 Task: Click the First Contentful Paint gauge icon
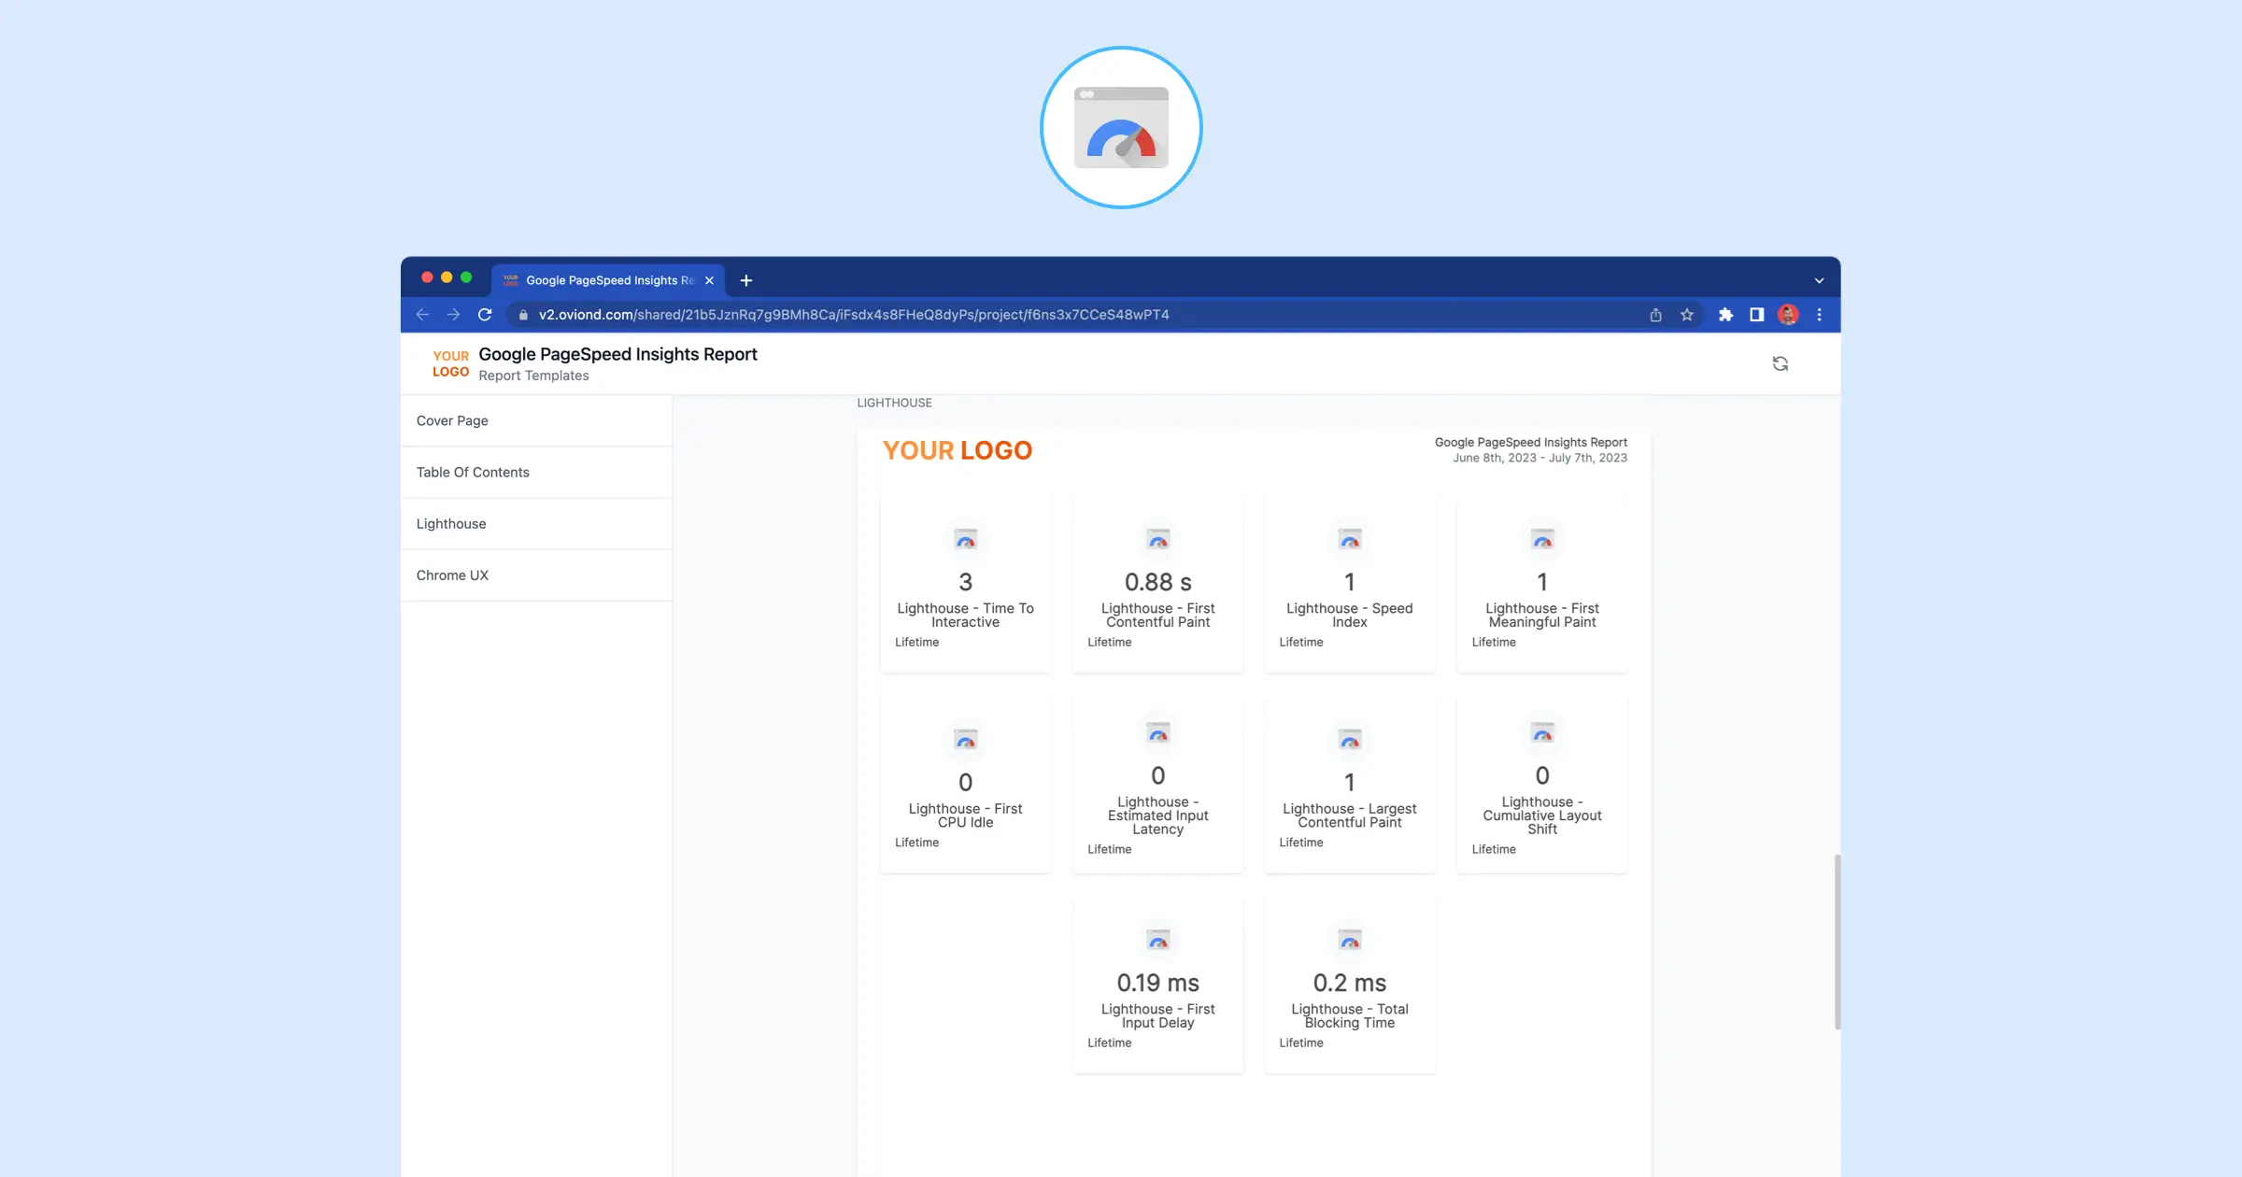tap(1157, 539)
